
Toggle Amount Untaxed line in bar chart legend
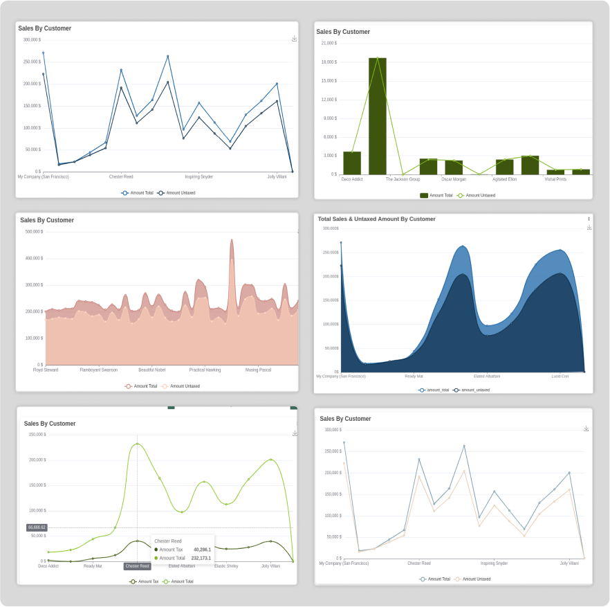point(476,195)
